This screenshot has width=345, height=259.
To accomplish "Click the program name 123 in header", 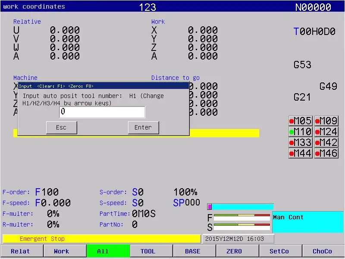I will tap(147, 7).
